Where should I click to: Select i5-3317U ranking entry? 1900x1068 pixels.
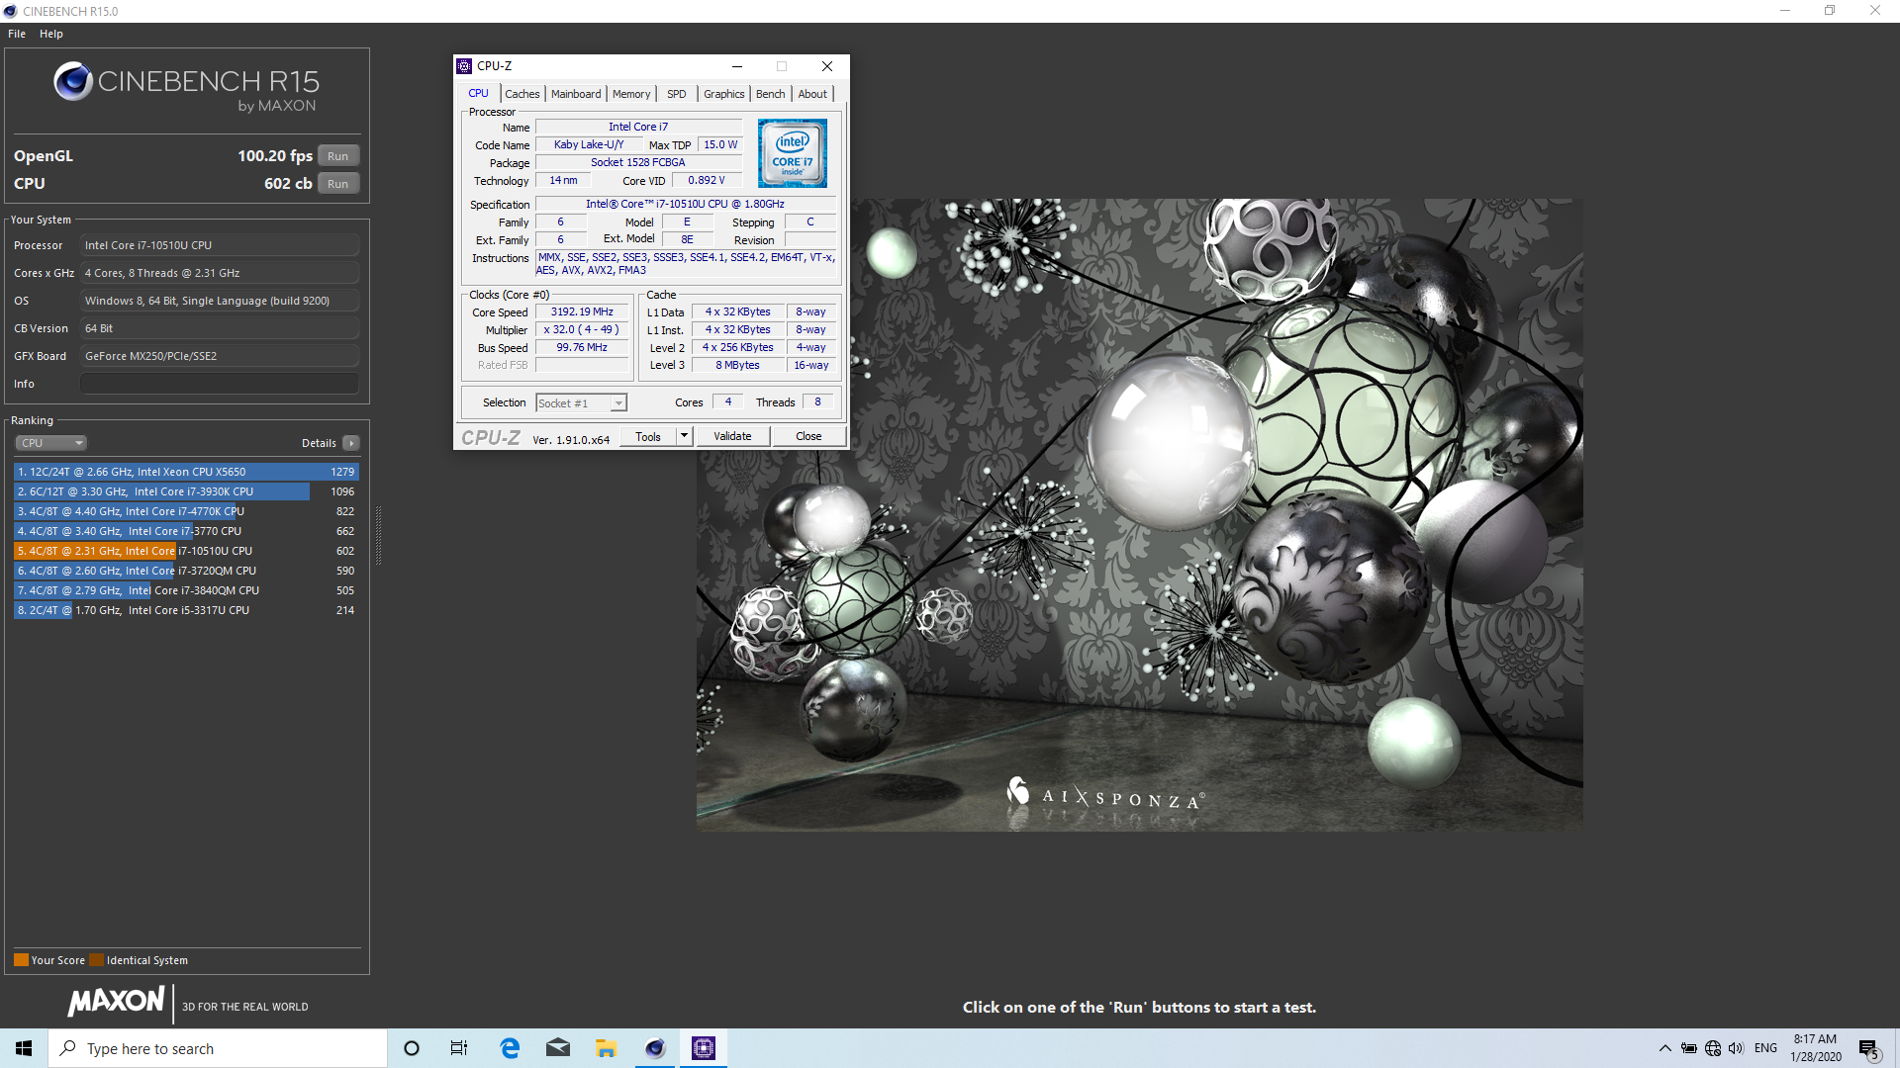[186, 610]
